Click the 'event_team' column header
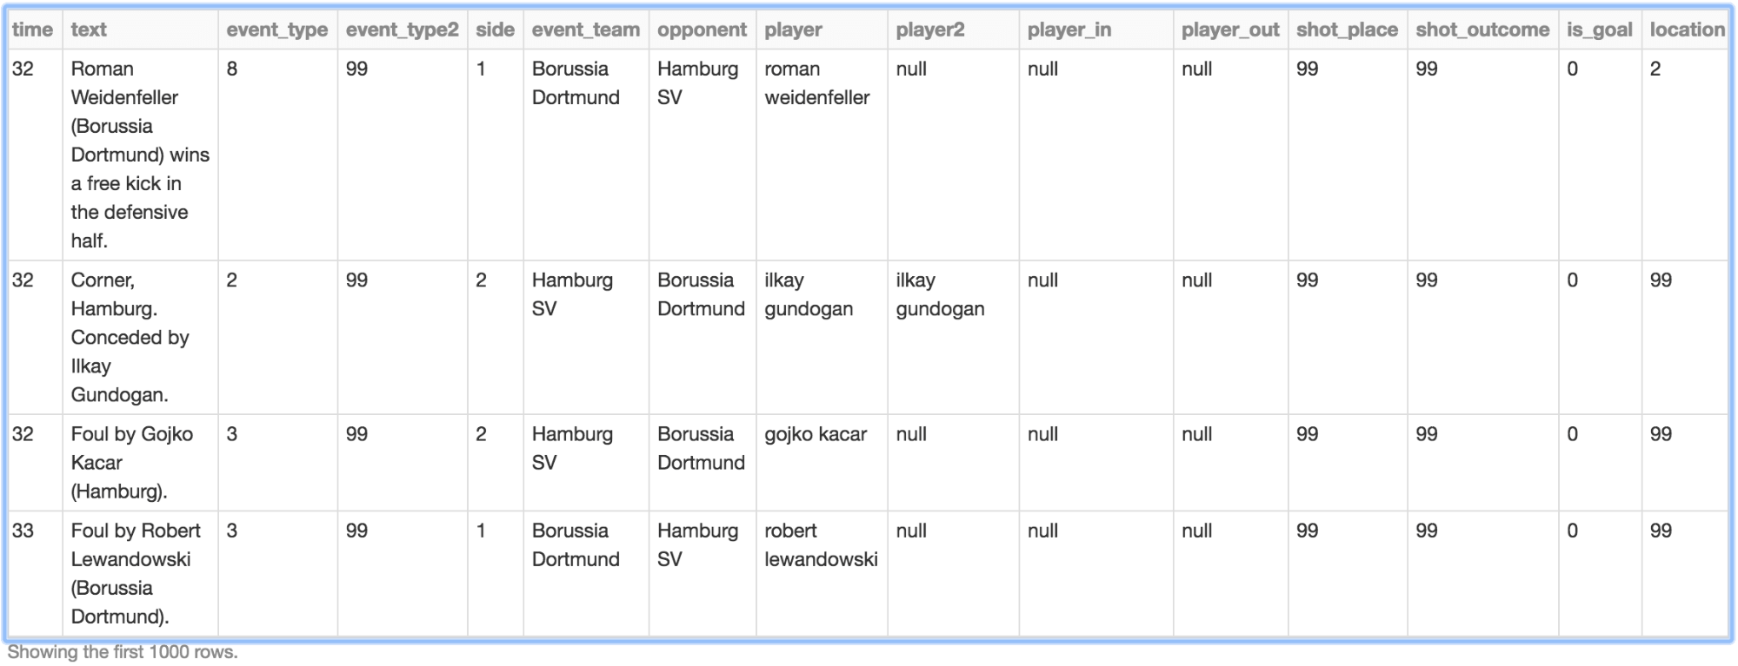This screenshot has height=666, width=1738. (585, 30)
